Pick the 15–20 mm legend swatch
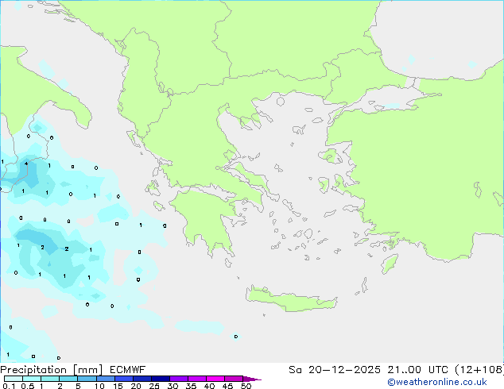The height and width of the screenshot is (389, 504). tap(123, 379)
